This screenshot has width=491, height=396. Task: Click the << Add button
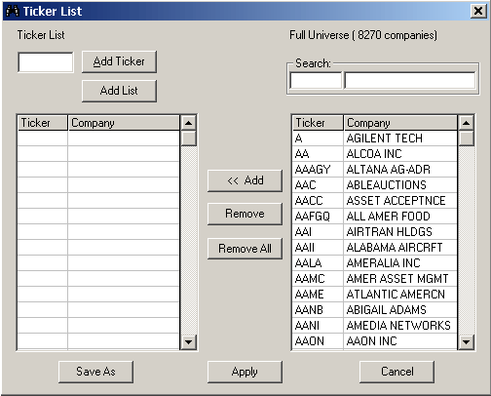tap(245, 180)
